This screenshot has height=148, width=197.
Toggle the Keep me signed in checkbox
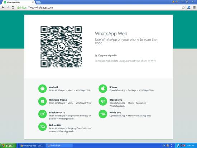(96, 56)
